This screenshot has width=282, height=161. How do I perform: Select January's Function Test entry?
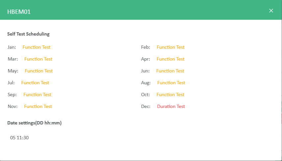(x=37, y=47)
